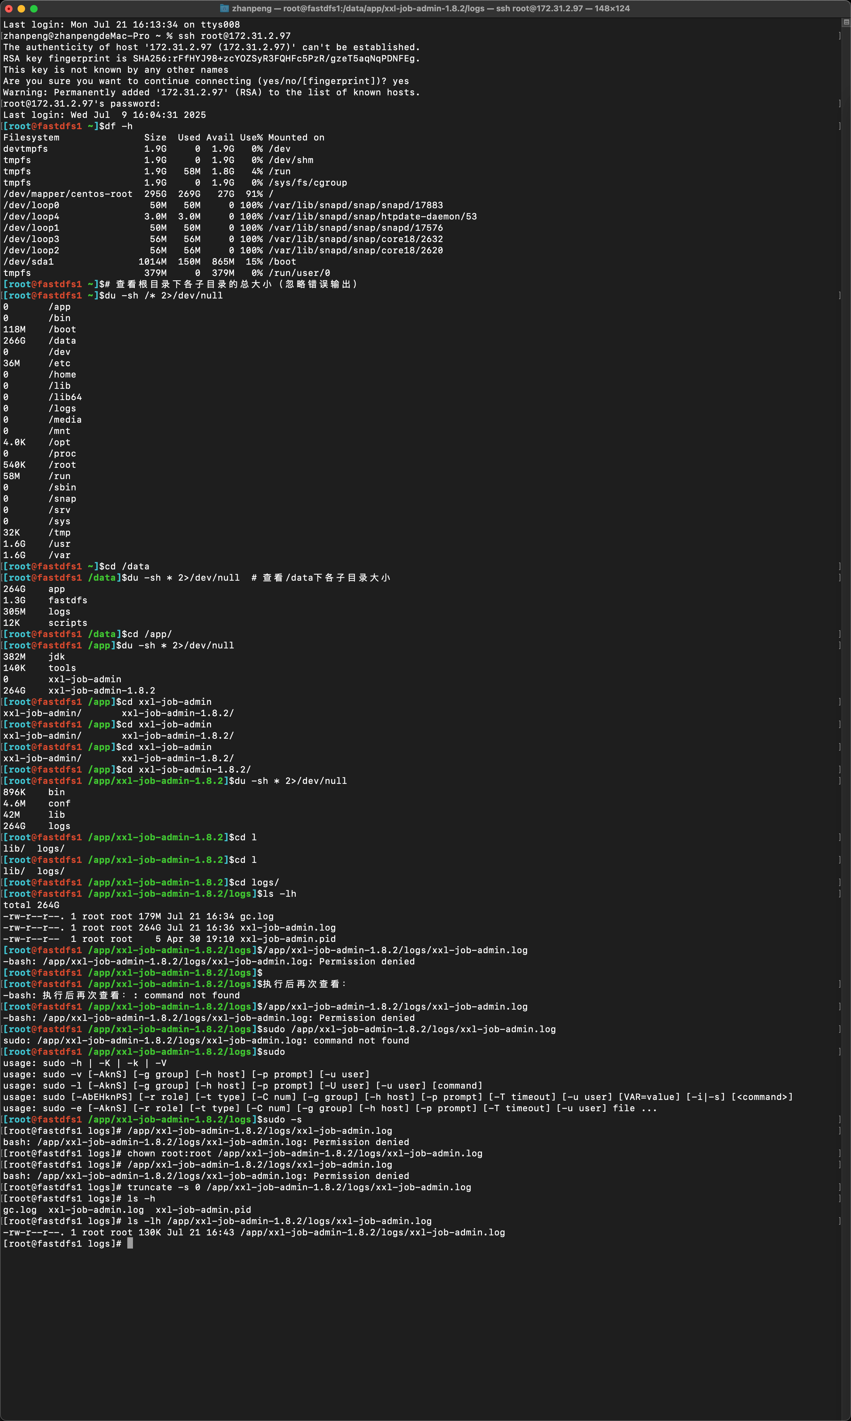The width and height of the screenshot is (851, 1421).
Task: Click the 'gc.log' entry in ls -lh output
Action: (x=256, y=917)
